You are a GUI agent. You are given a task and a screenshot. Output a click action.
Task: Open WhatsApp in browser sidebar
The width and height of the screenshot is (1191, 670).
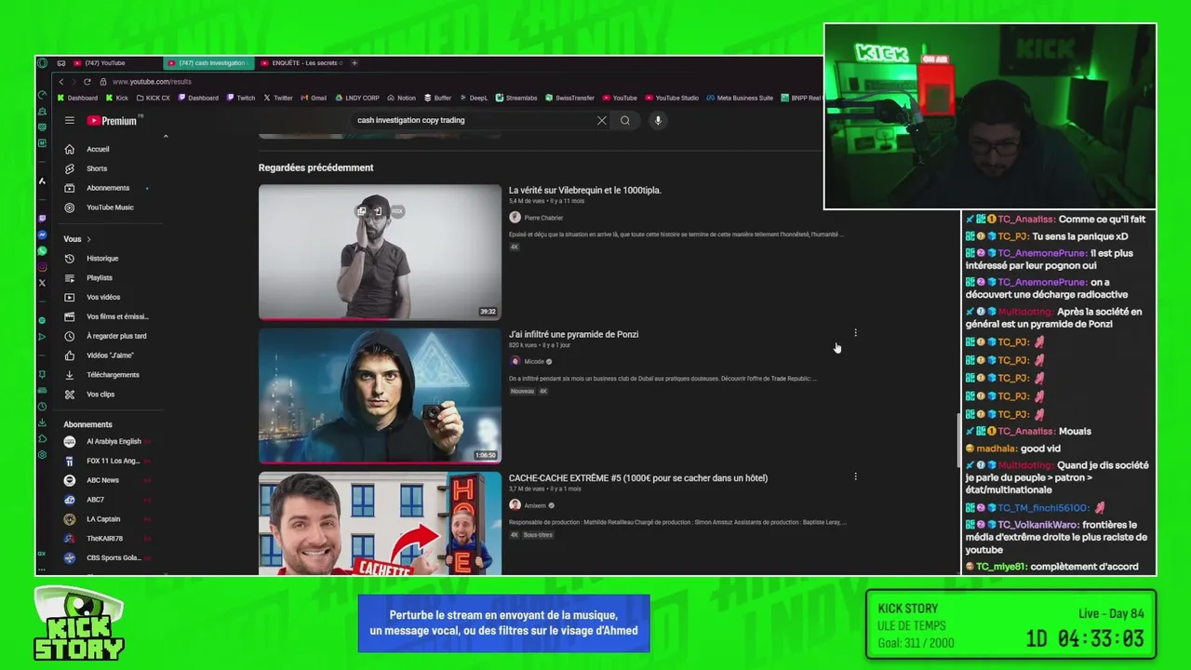click(x=42, y=251)
